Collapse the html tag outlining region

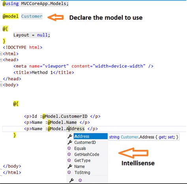tap(1, 54)
